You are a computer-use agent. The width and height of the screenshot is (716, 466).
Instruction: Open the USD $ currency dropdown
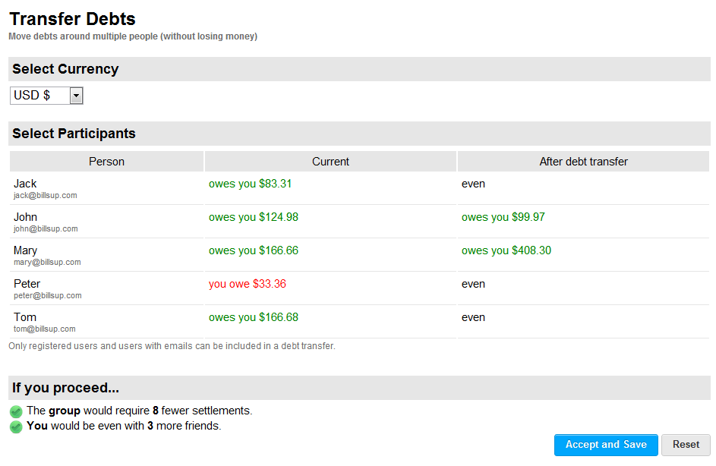pyautogui.click(x=46, y=96)
